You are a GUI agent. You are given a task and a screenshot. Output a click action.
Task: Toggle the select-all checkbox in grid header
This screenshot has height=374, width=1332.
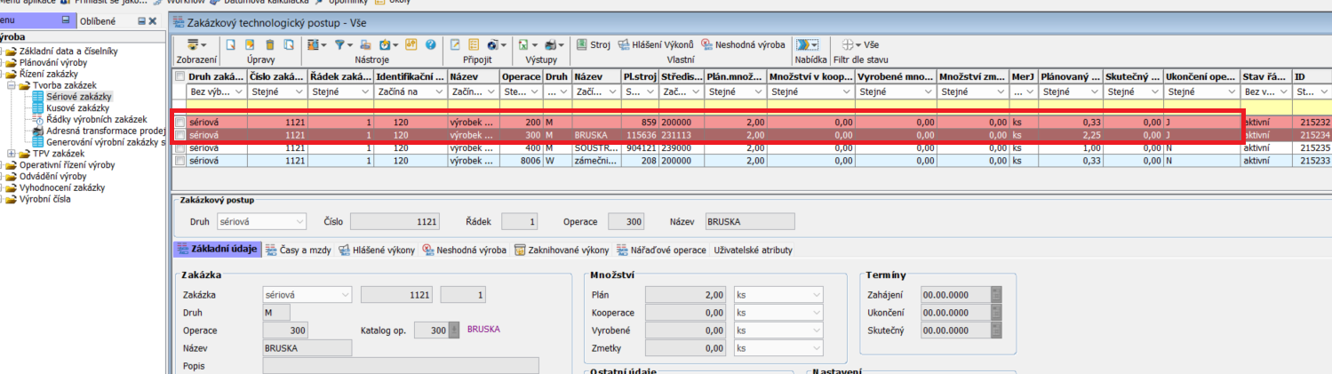[x=180, y=76]
